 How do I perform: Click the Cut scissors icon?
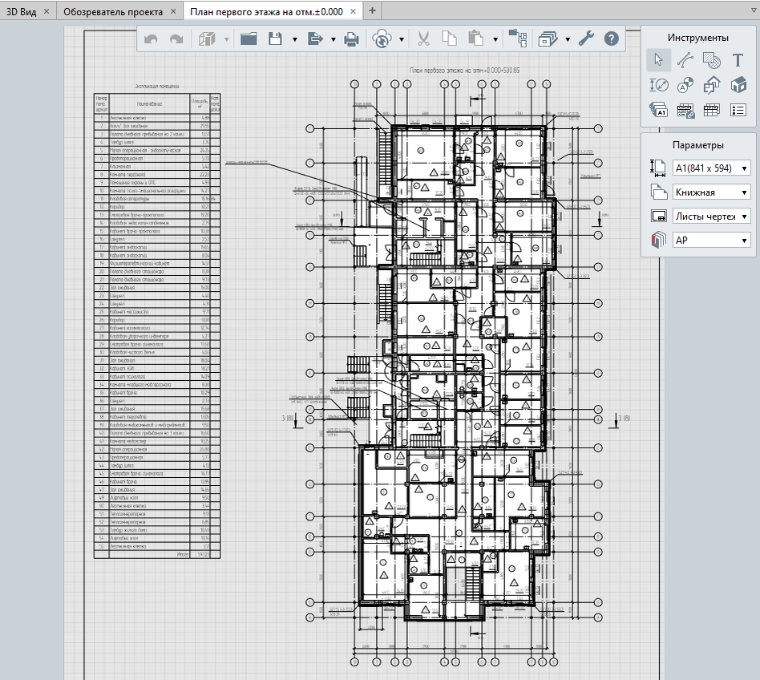tap(423, 38)
